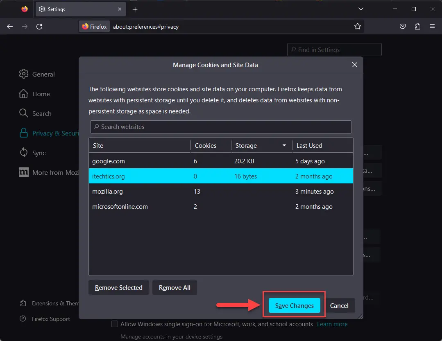442x341 pixels.
Task: Focus the Find in Settings search field
Action: [x=334, y=50]
